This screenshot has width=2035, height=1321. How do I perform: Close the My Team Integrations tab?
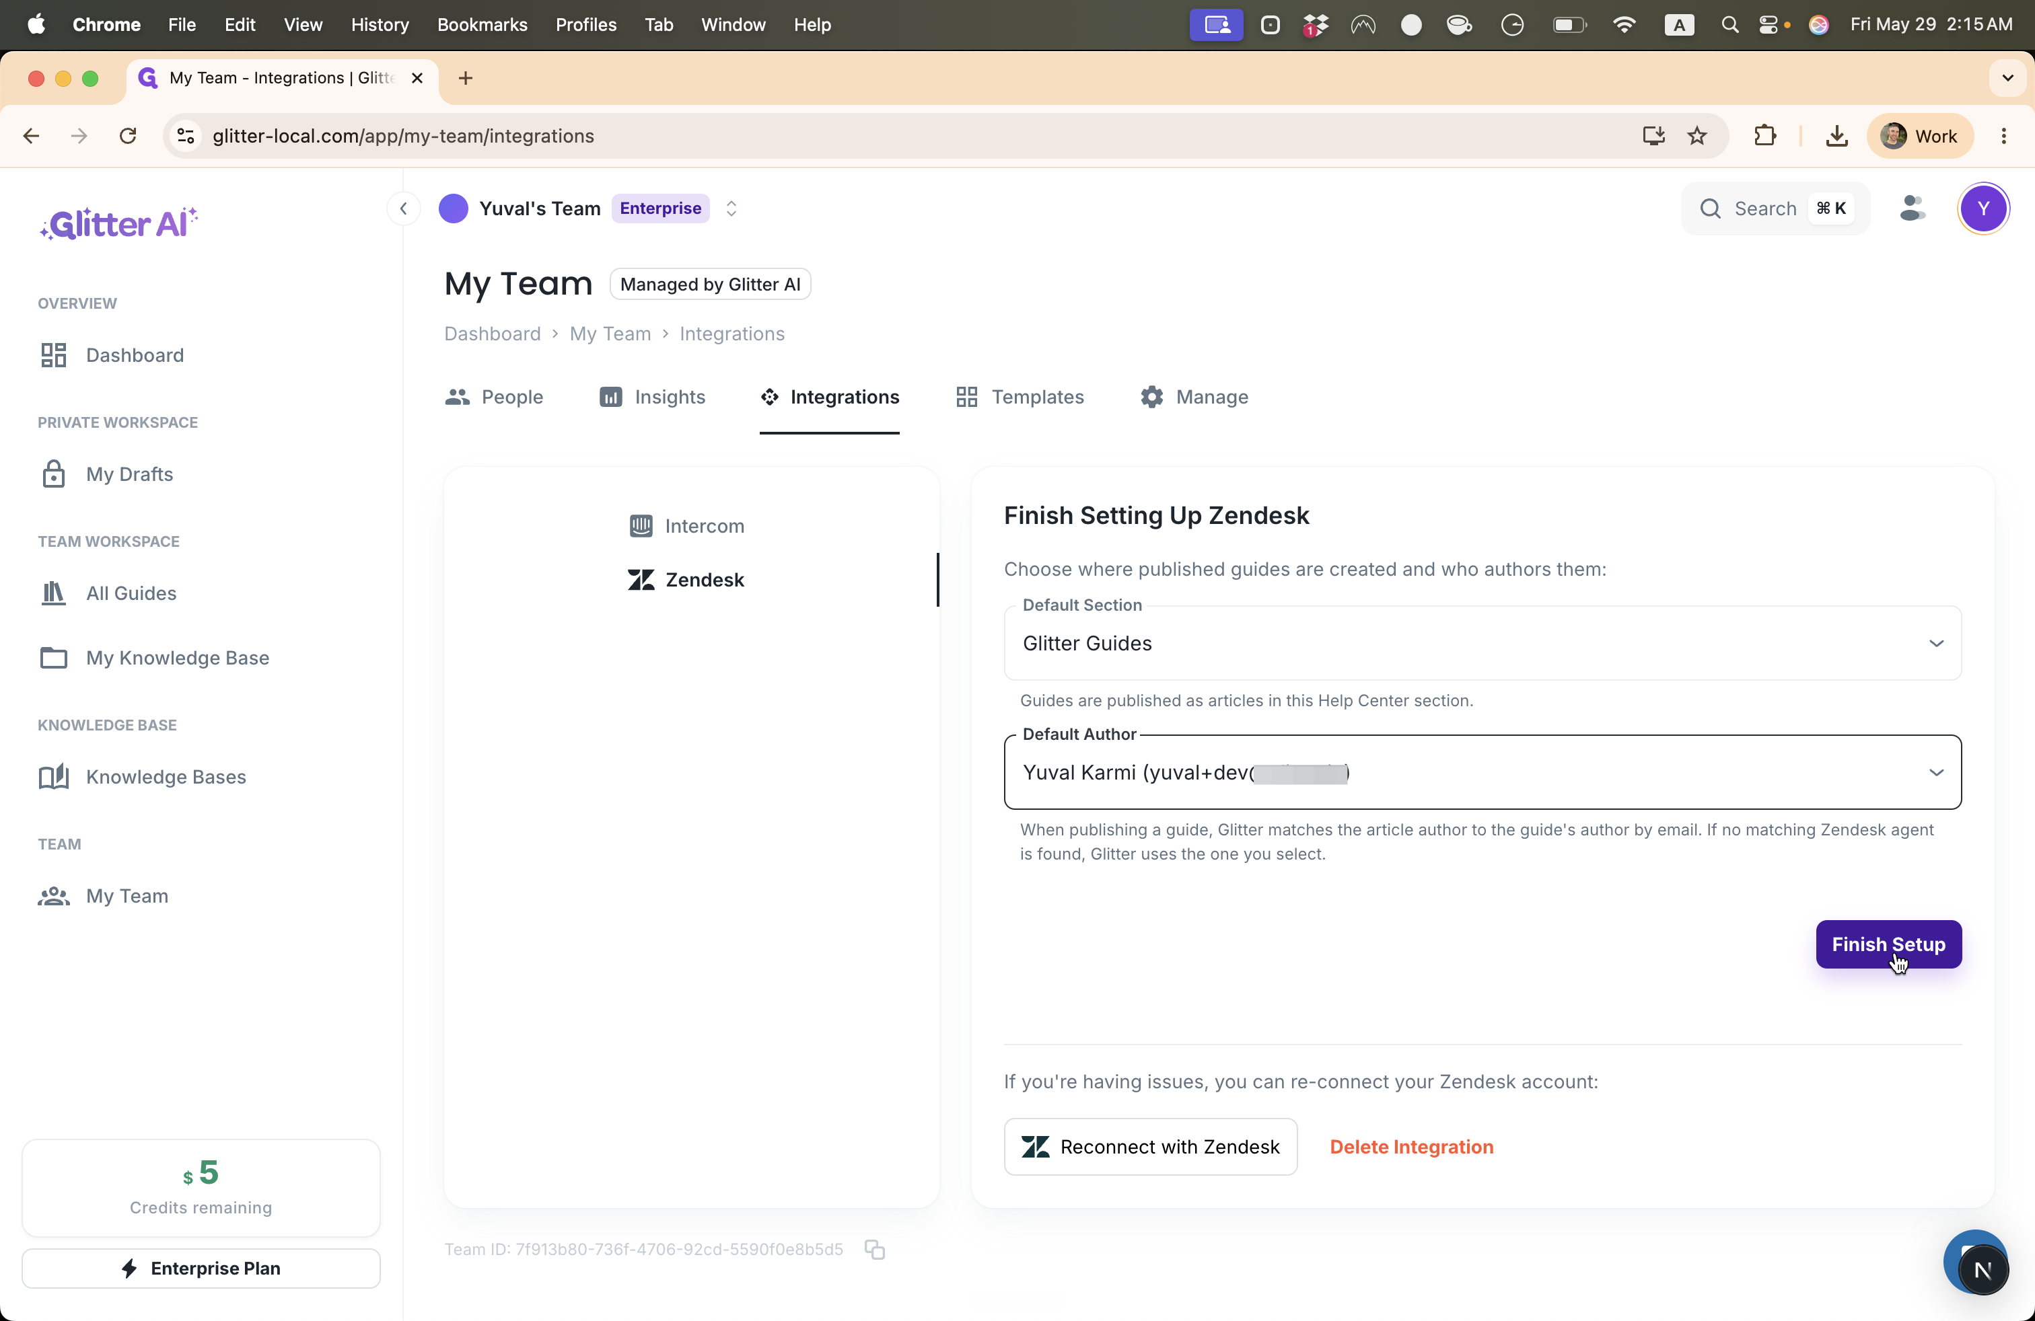click(x=417, y=78)
